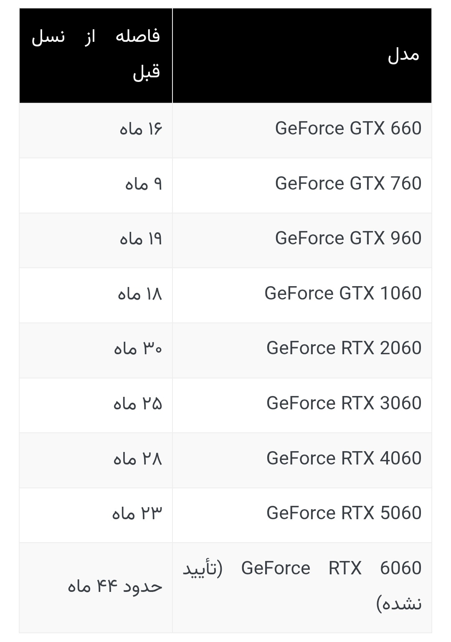
Task: Select the GeForce RTX 3060 cell
Action: (x=302, y=405)
